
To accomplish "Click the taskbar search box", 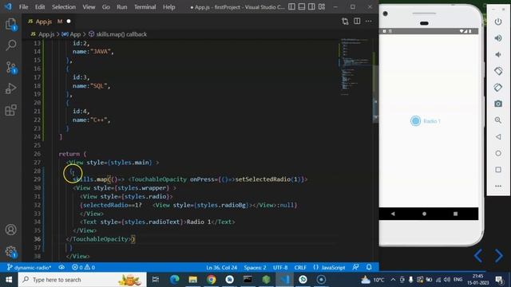I will 82,280.
